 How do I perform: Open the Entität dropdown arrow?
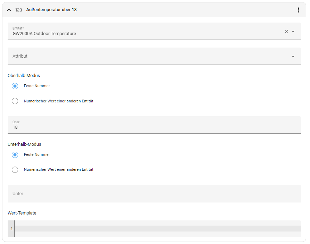click(293, 32)
